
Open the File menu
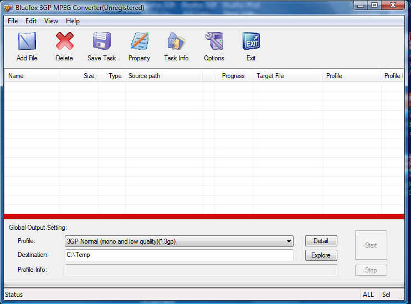[13, 21]
